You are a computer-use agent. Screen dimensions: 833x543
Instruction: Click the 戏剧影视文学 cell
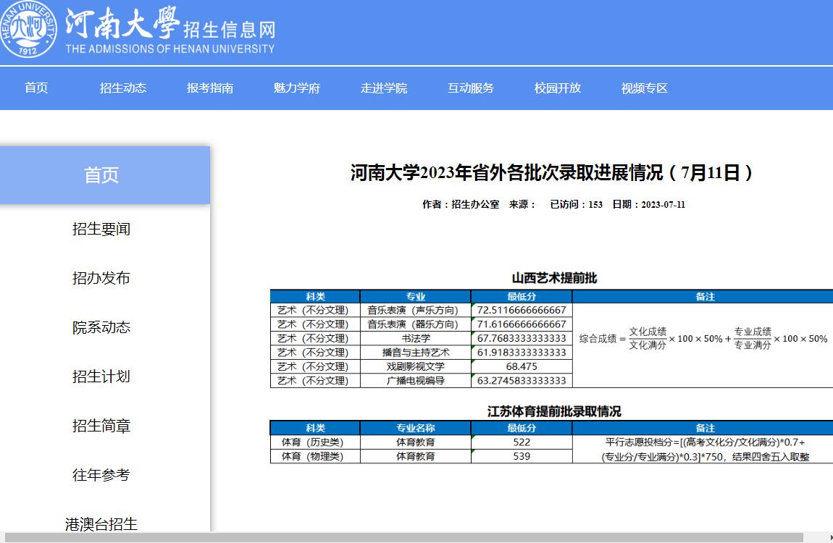[416, 366]
